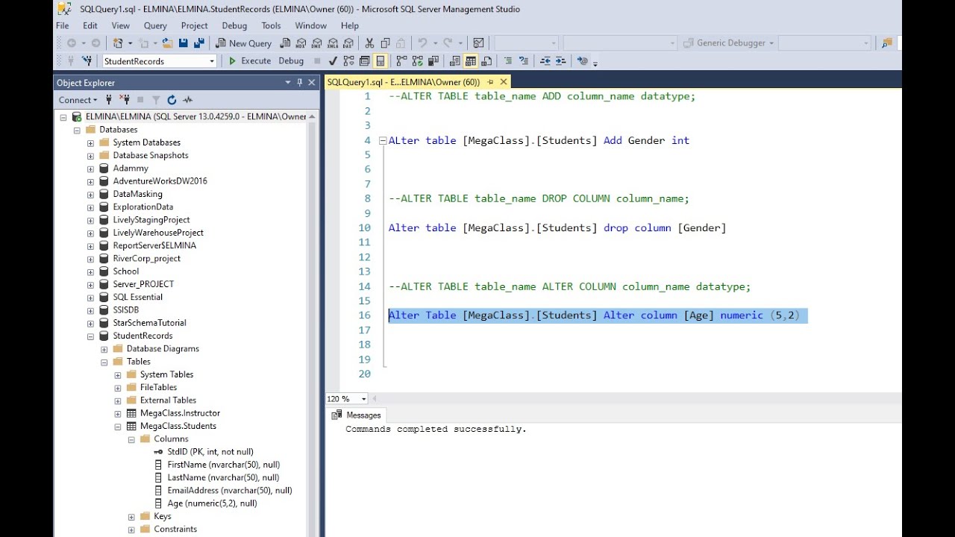This screenshot has height=537, width=955.
Task: Open the Connect dropdown in Object Explorer
Action: point(78,100)
